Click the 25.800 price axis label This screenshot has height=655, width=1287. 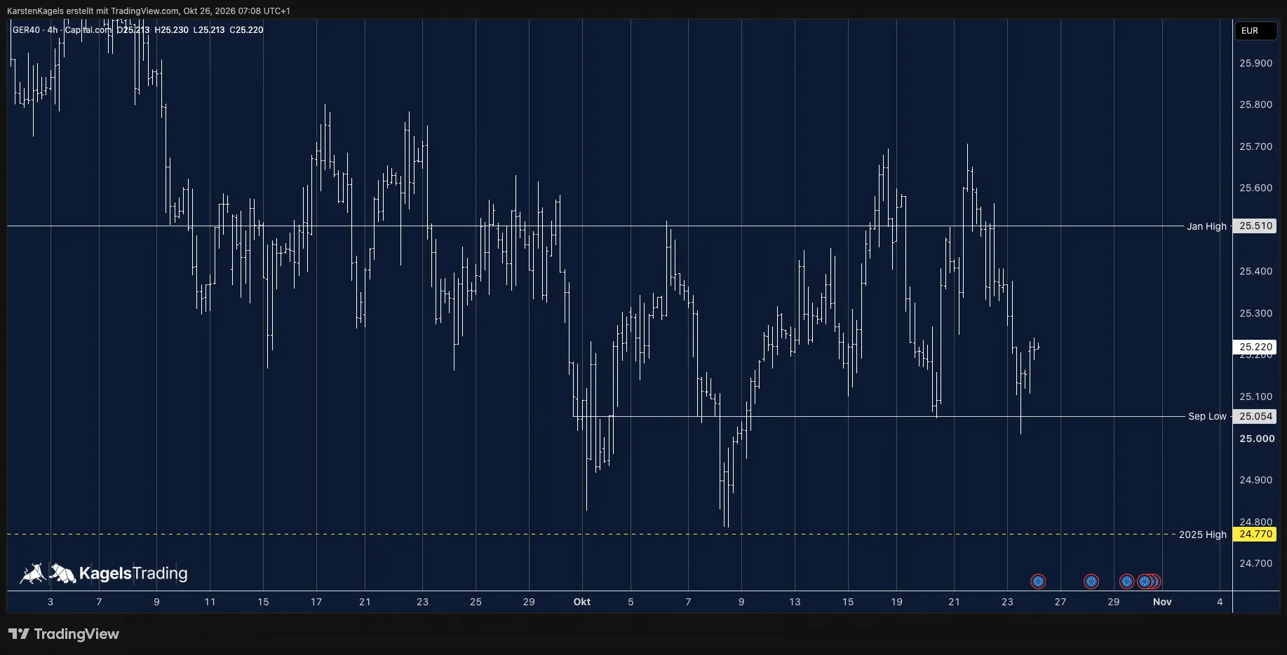click(1255, 104)
